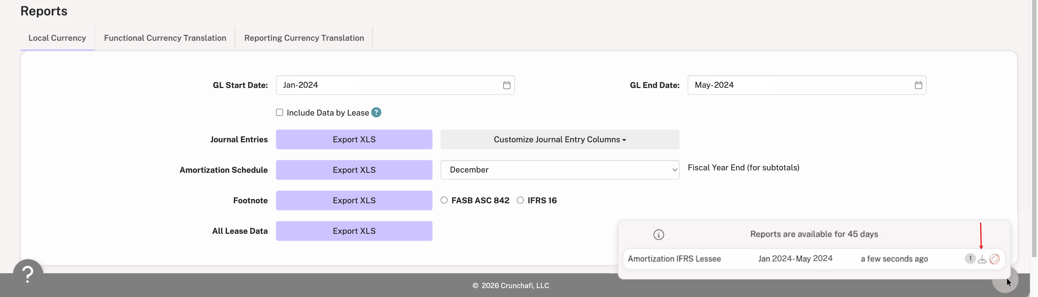
Task: Open the December fiscal year end dropdown
Action: click(560, 170)
